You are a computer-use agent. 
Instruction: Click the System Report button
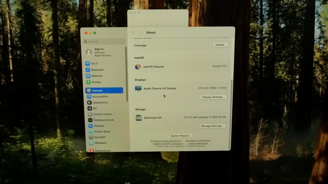coord(181,136)
